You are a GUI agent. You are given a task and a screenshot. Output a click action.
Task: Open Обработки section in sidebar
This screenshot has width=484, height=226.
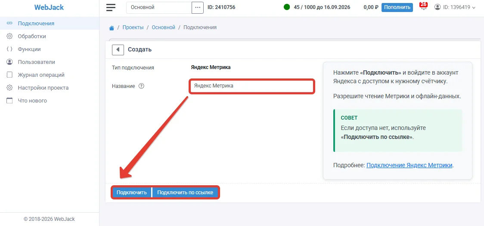click(32, 36)
